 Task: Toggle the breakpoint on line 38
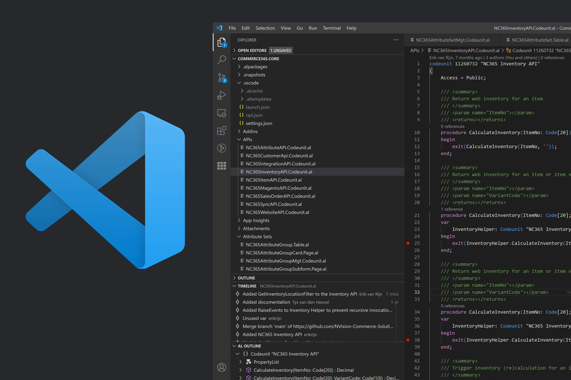[x=408, y=340]
